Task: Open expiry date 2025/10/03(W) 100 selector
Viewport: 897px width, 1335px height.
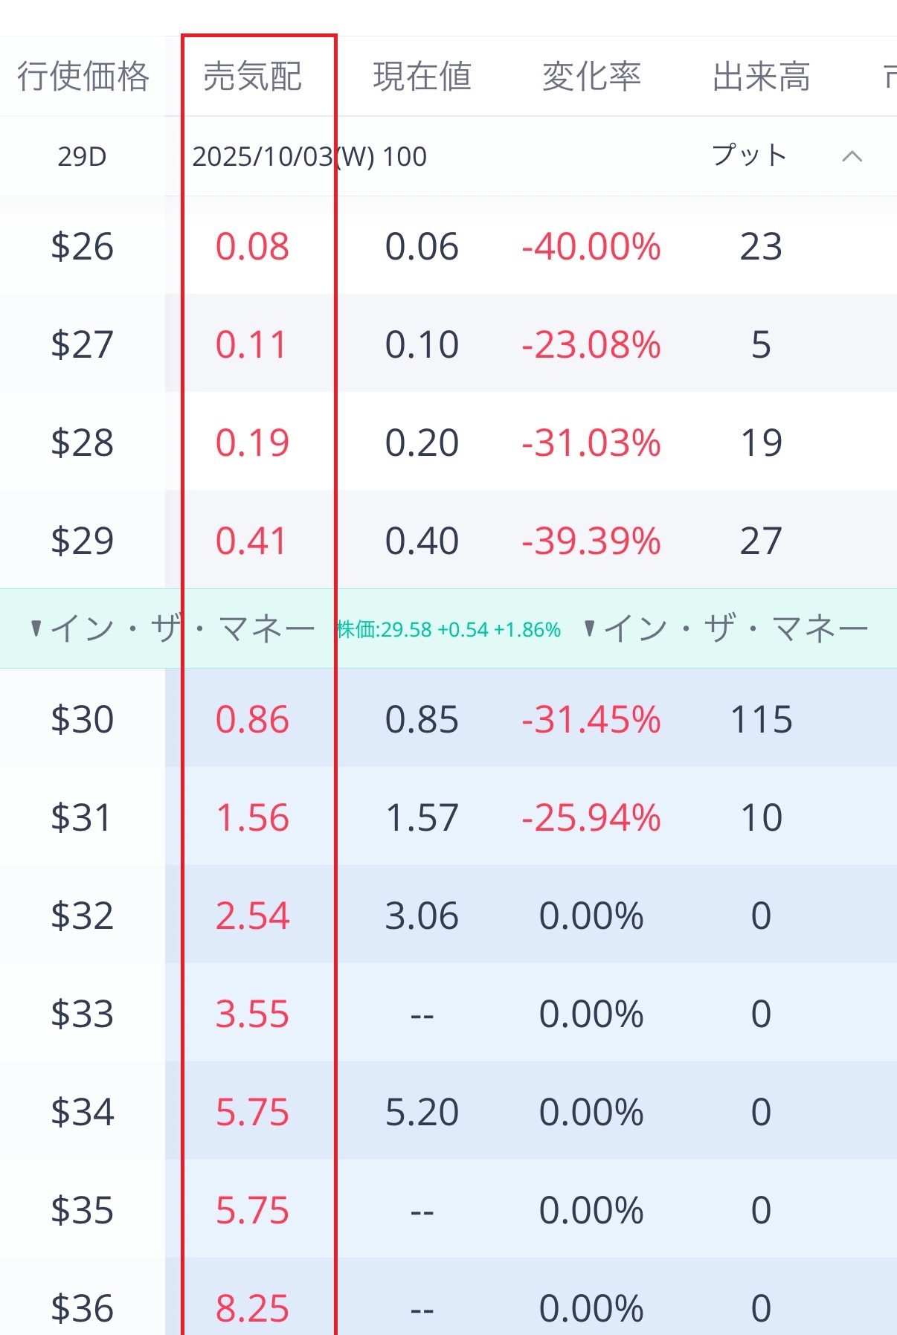Action: coord(309,157)
